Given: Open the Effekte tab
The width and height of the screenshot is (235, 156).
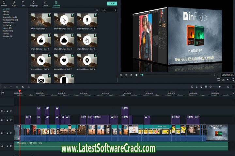Looking at the screenshot, I should [x=45, y=4].
